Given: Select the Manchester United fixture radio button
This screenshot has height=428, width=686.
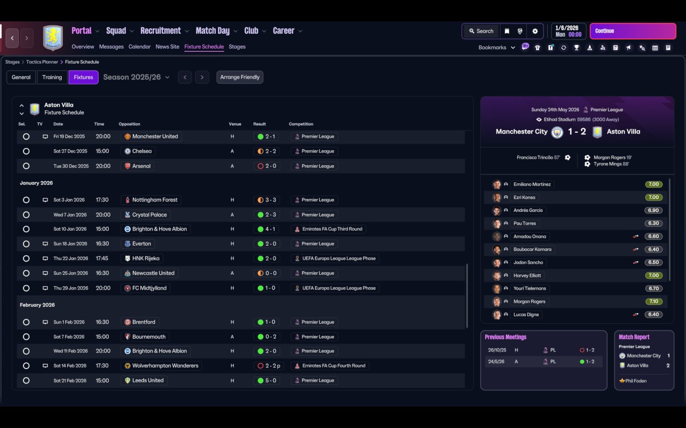Looking at the screenshot, I should click(26, 136).
